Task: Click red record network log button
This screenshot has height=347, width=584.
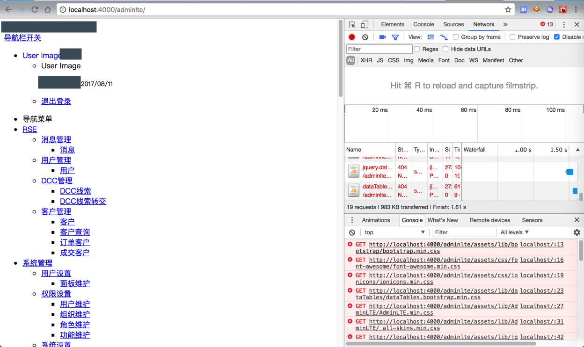Action: coord(352,37)
